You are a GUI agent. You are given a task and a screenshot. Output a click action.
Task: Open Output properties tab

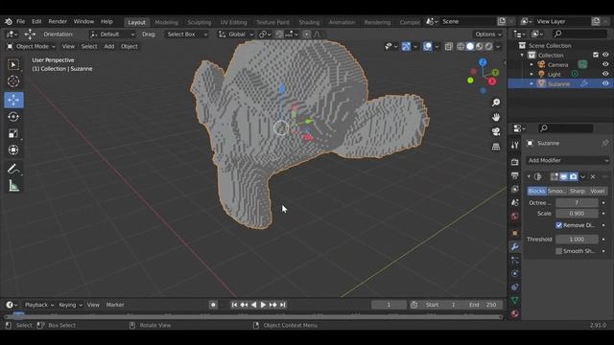point(514,175)
